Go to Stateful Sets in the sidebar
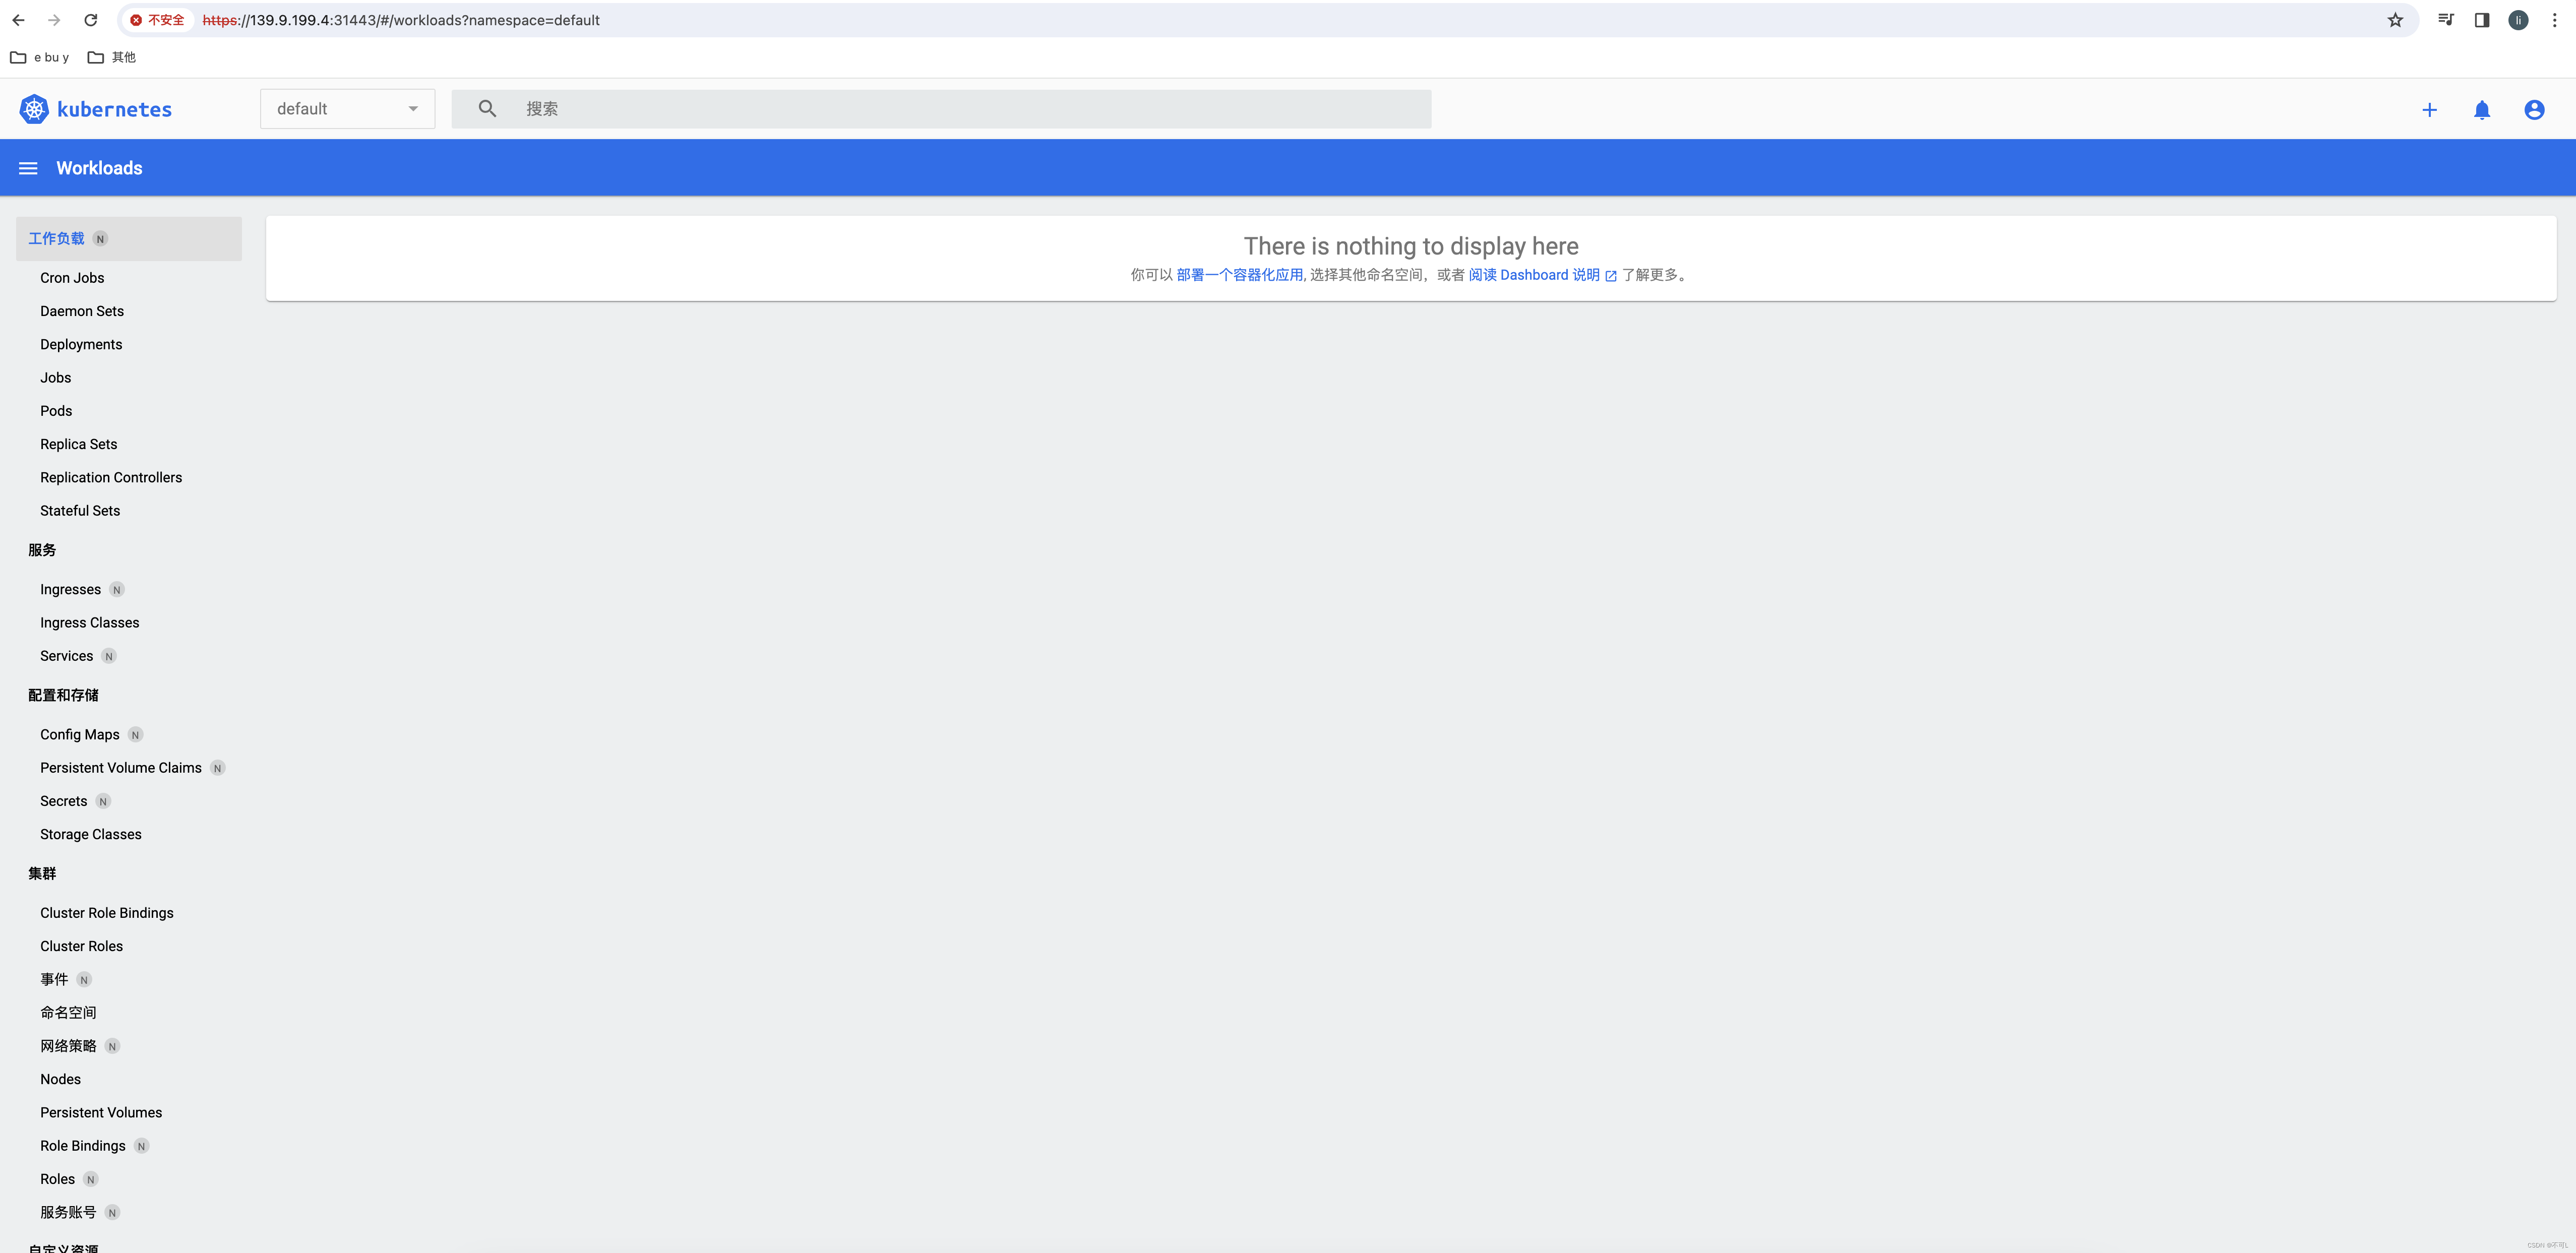The height and width of the screenshot is (1253, 2576). click(x=80, y=511)
